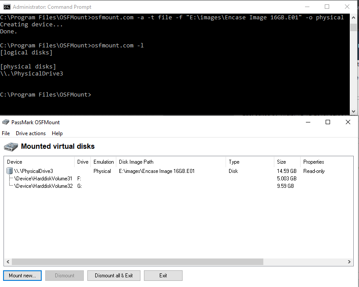Click the 5.003 GB size value

(x=287, y=179)
